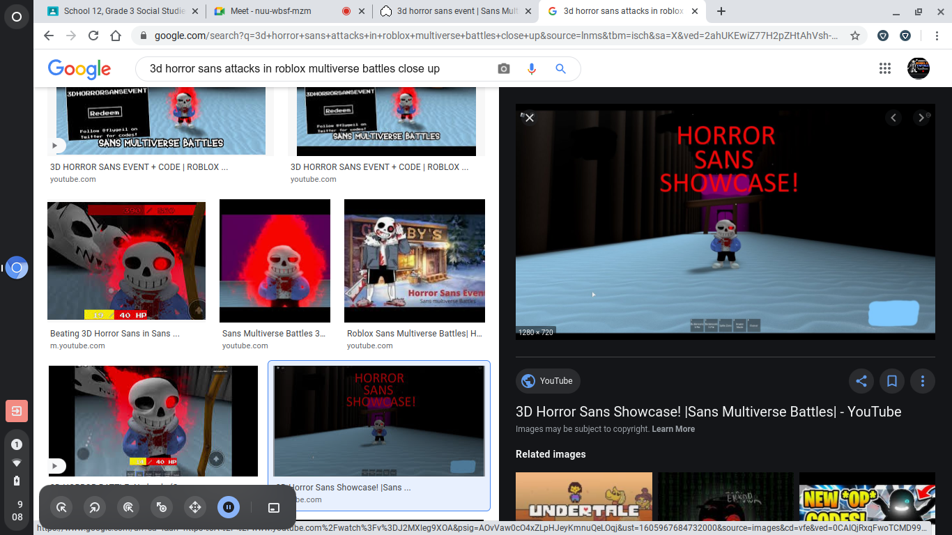Select the right-click accessibility action button
This screenshot has height=535, width=952.
(x=95, y=507)
